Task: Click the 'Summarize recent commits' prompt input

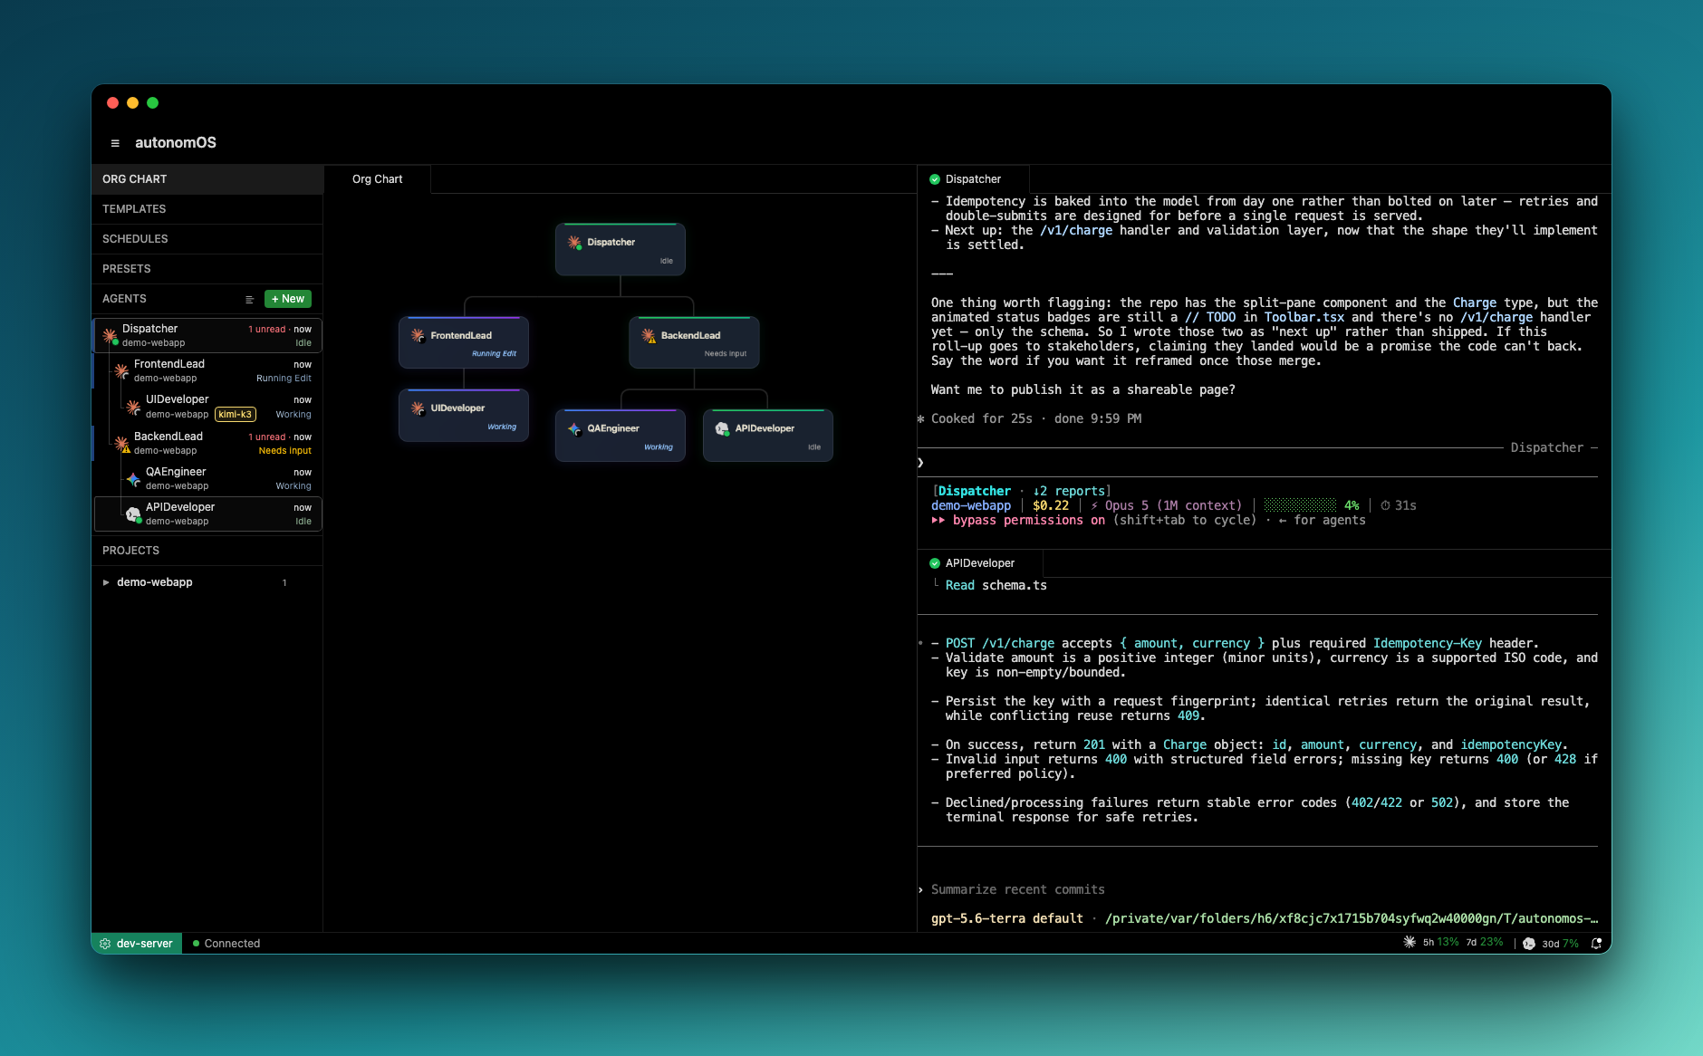Action: point(1017,890)
